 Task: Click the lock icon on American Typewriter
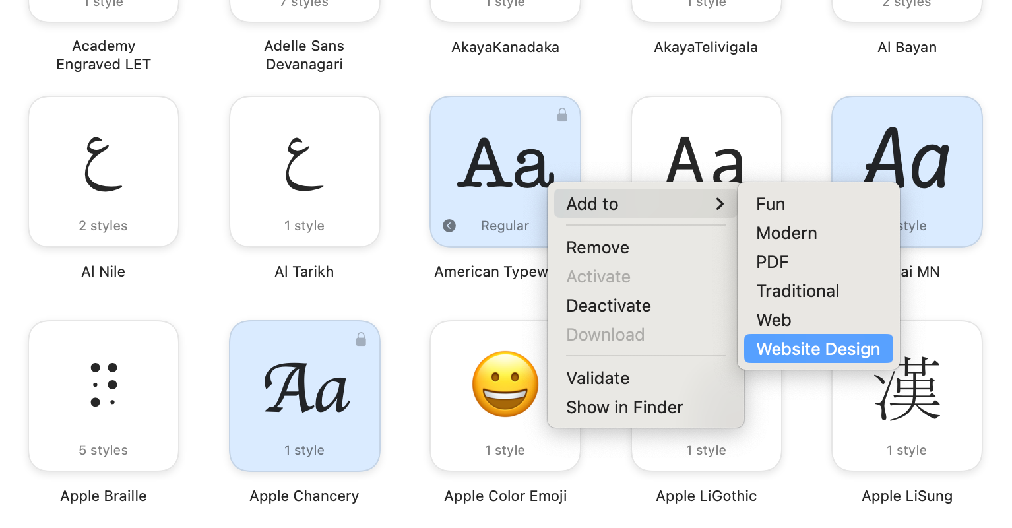point(562,115)
